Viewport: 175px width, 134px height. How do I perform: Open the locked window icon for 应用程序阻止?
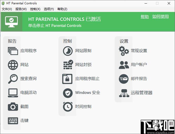click(x=67, y=79)
